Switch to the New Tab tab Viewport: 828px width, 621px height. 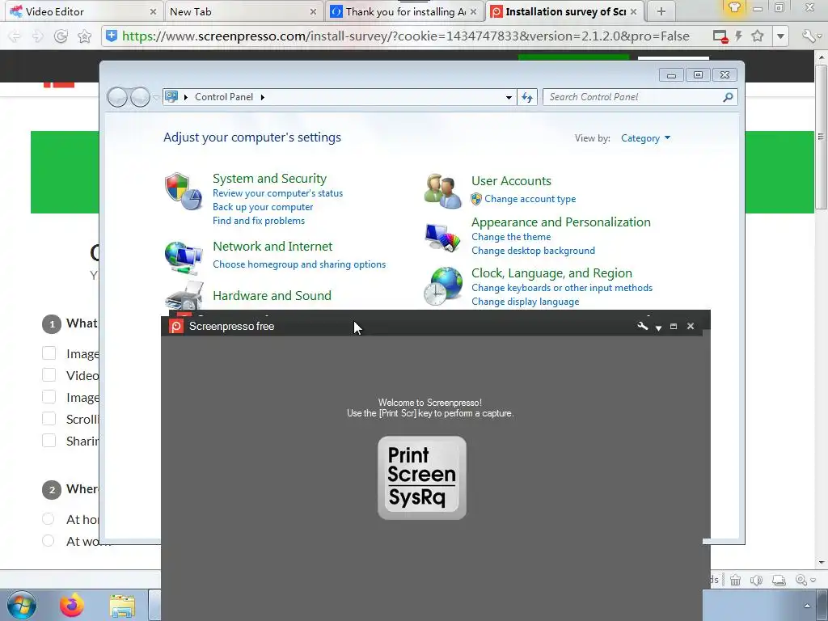[x=243, y=11]
